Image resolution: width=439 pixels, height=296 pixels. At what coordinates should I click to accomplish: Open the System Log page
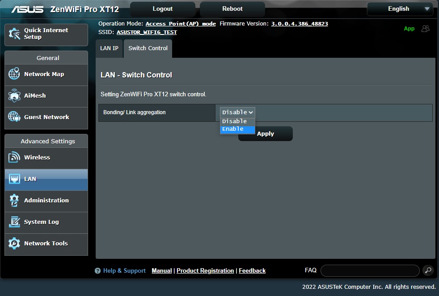(x=46, y=222)
